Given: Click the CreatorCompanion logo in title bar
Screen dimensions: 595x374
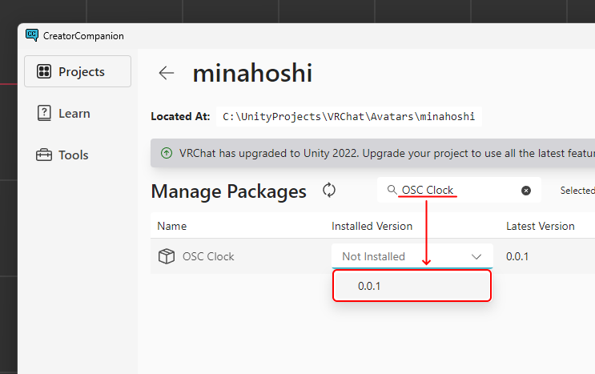Looking at the screenshot, I should [32, 35].
